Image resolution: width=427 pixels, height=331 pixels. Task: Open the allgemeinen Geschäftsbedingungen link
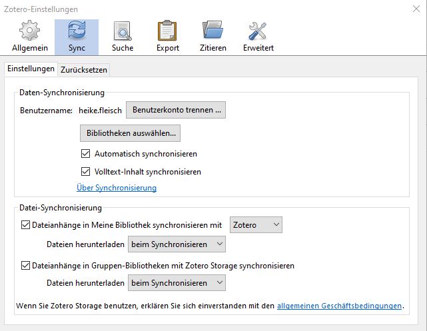coord(339,306)
